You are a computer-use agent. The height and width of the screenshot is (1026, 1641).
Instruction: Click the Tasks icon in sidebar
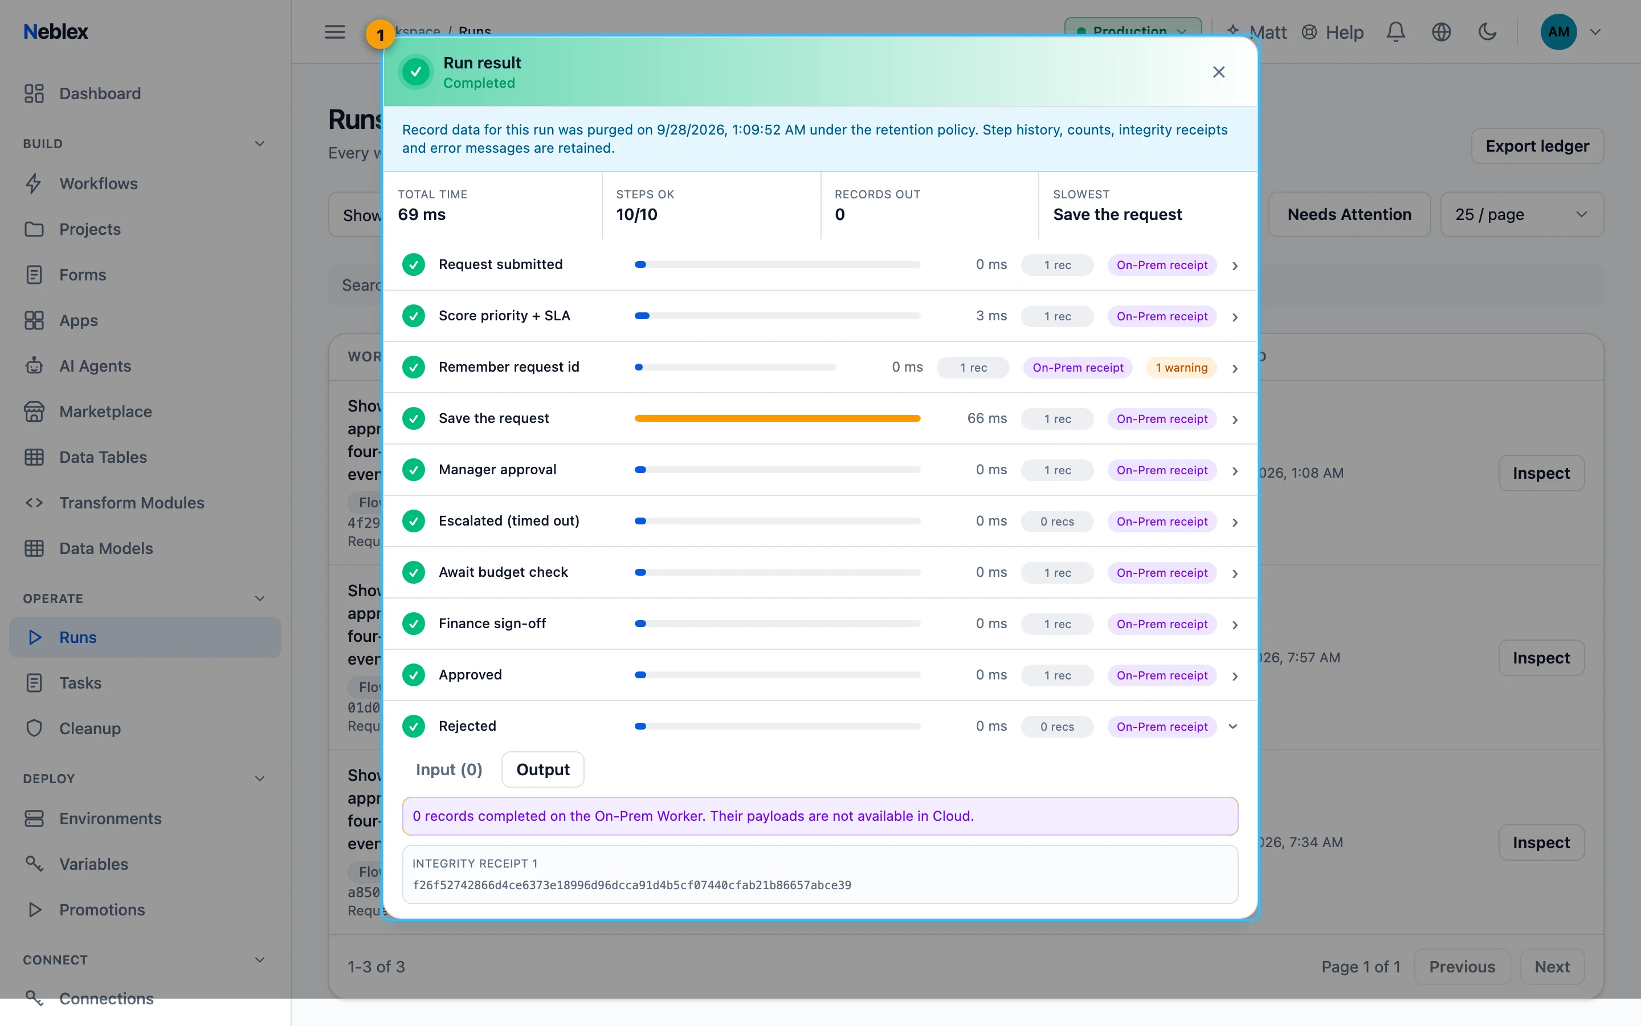(x=34, y=683)
